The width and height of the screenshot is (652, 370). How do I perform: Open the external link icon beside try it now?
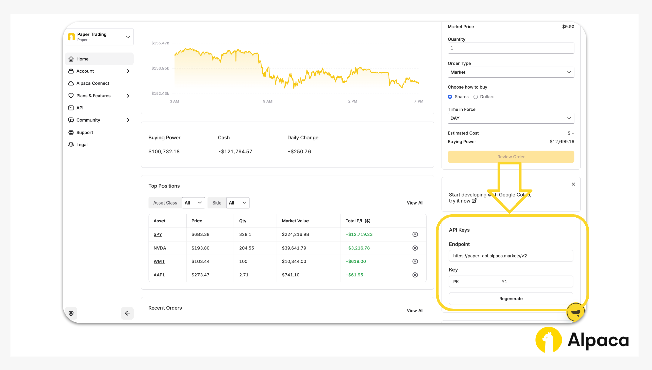click(474, 201)
